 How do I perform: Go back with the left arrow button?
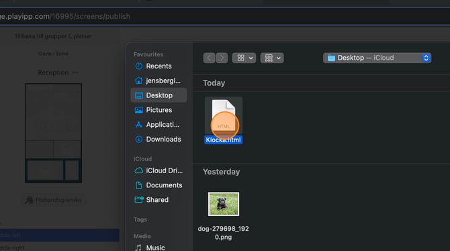point(209,58)
